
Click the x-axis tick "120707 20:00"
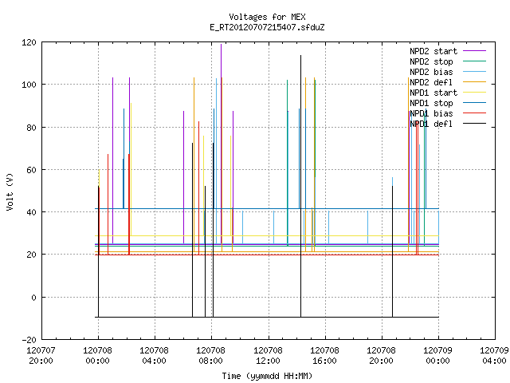(x=41, y=356)
